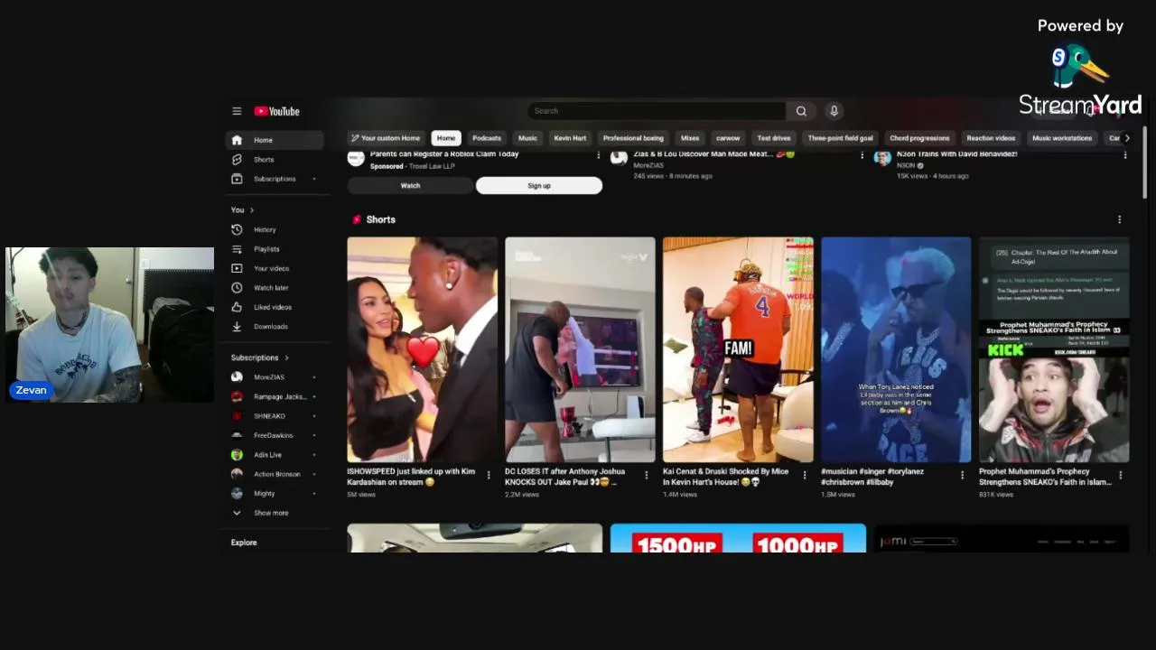Viewport: 1156px width, 650px height.
Task: Open the Shorts shelf three-dot options menu
Action: click(x=1119, y=219)
